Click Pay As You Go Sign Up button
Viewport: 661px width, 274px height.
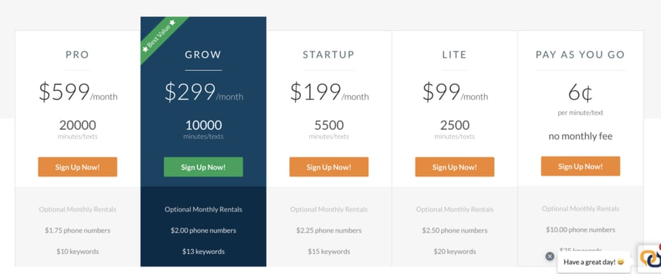tap(580, 166)
